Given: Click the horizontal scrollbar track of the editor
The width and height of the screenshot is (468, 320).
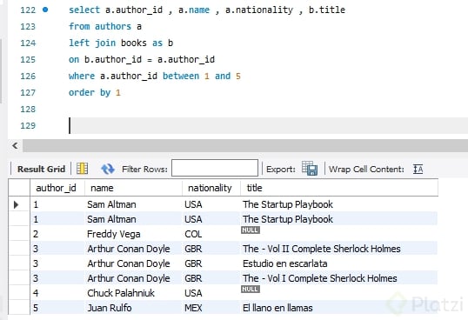Looking at the screenshot, I should (245, 145).
